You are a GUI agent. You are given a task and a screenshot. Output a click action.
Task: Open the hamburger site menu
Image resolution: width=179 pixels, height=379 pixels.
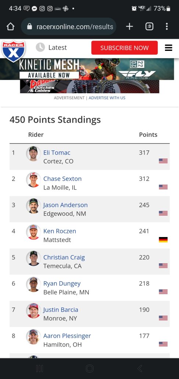pos(168,48)
